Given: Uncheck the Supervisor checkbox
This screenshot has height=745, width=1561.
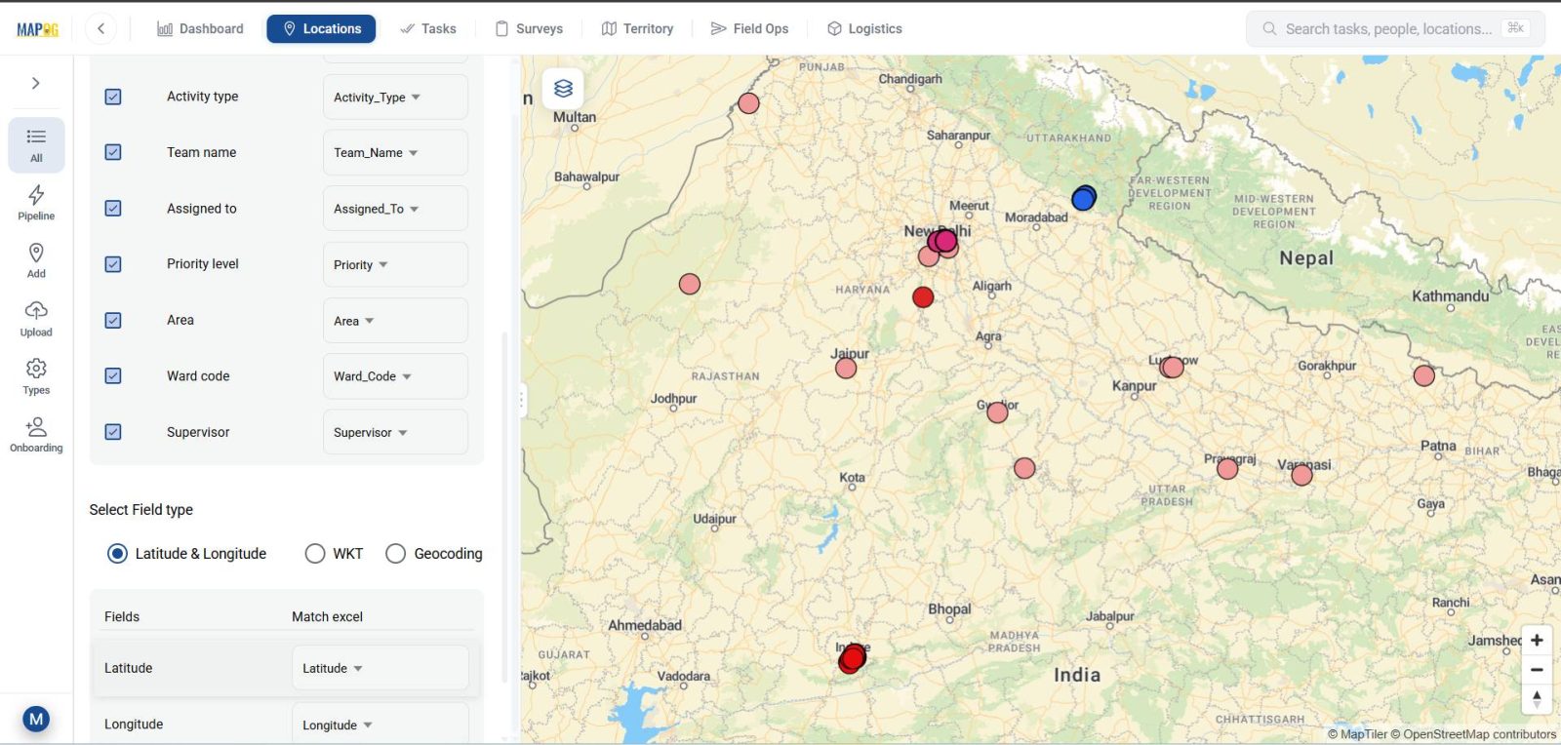Looking at the screenshot, I should tap(113, 432).
